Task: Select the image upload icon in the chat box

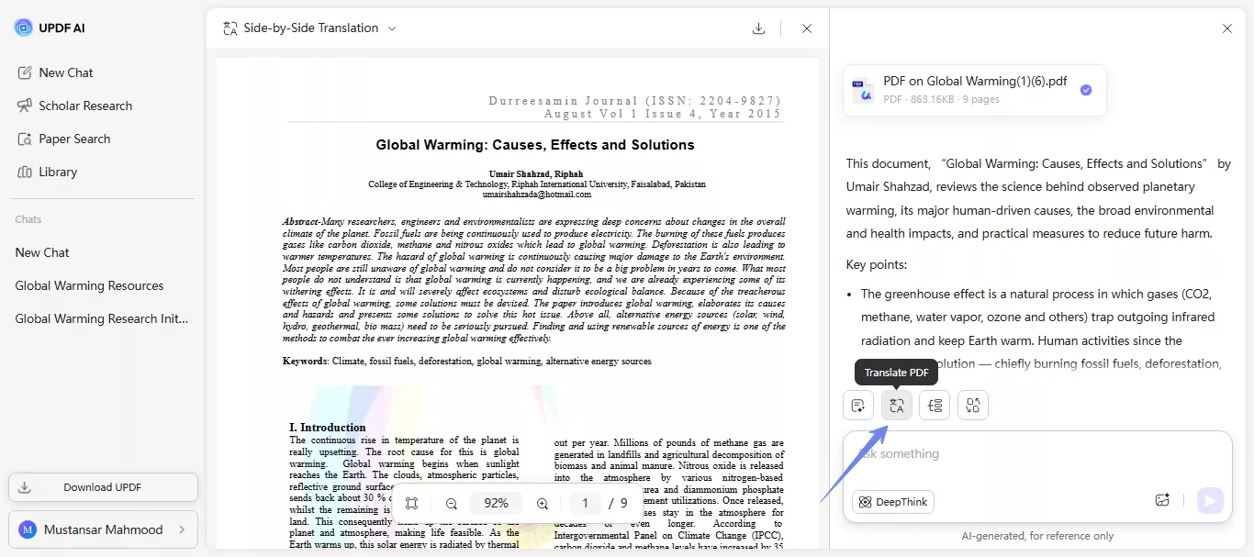Action: [1162, 499]
